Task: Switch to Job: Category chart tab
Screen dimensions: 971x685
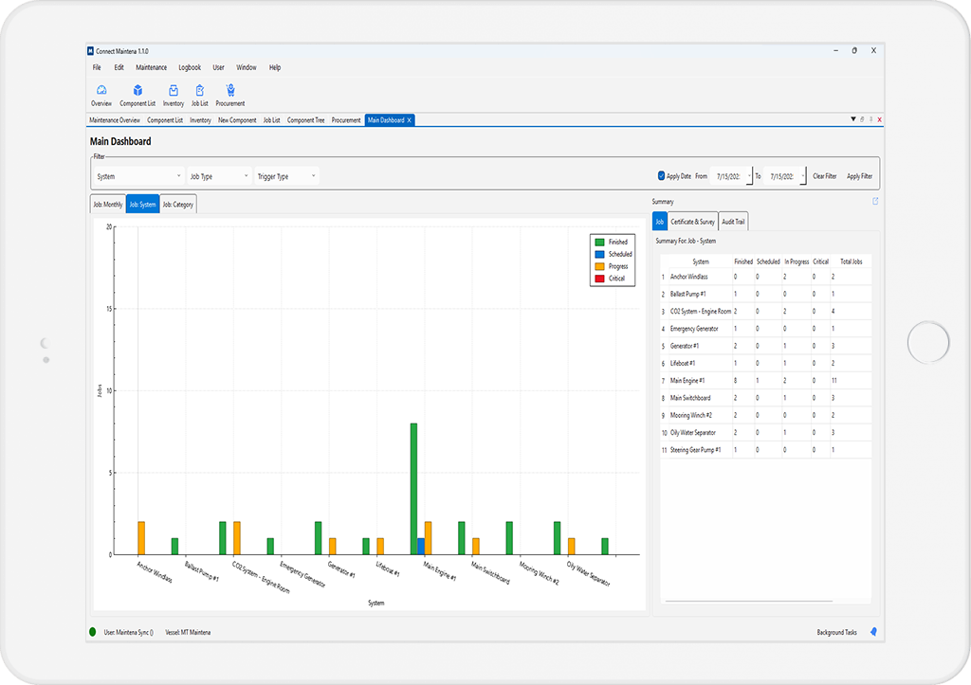Action: tap(178, 205)
